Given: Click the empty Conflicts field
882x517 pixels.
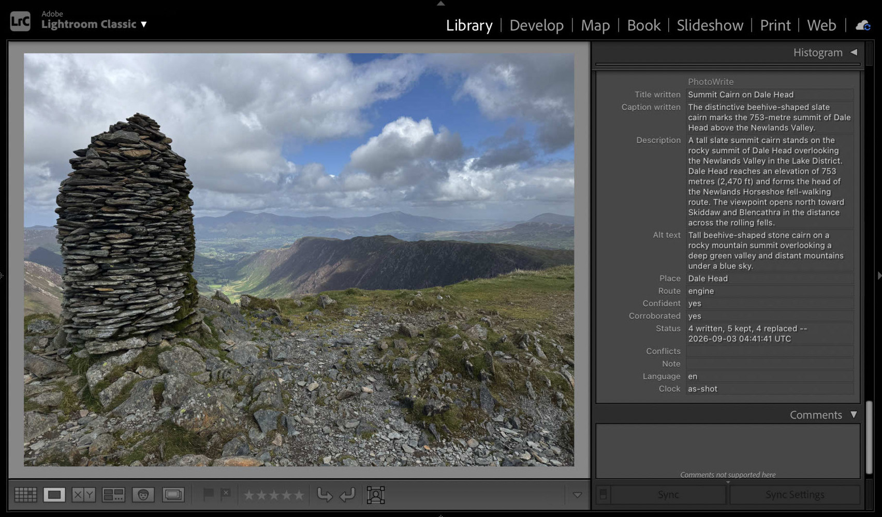Looking at the screenshot, I should coord(770,351).
